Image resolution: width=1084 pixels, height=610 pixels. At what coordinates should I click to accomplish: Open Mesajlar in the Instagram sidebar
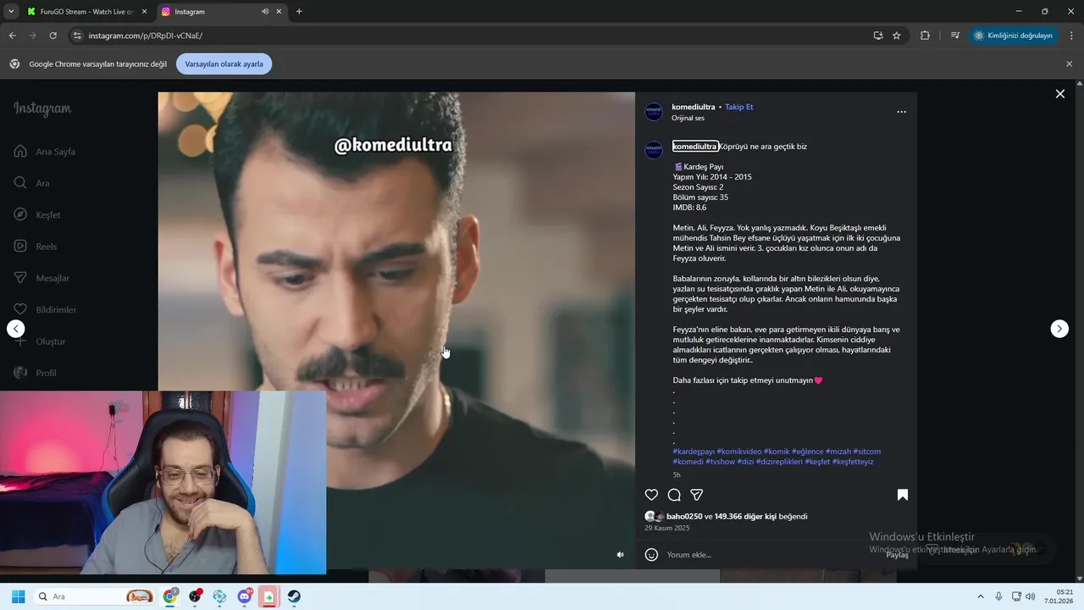click(x=41, y=278)
